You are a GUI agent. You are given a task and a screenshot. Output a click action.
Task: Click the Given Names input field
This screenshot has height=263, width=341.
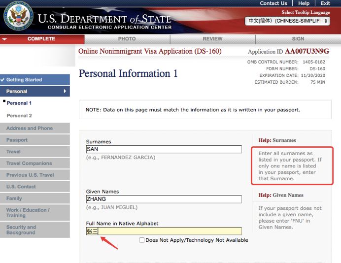[x=164, y=199]
